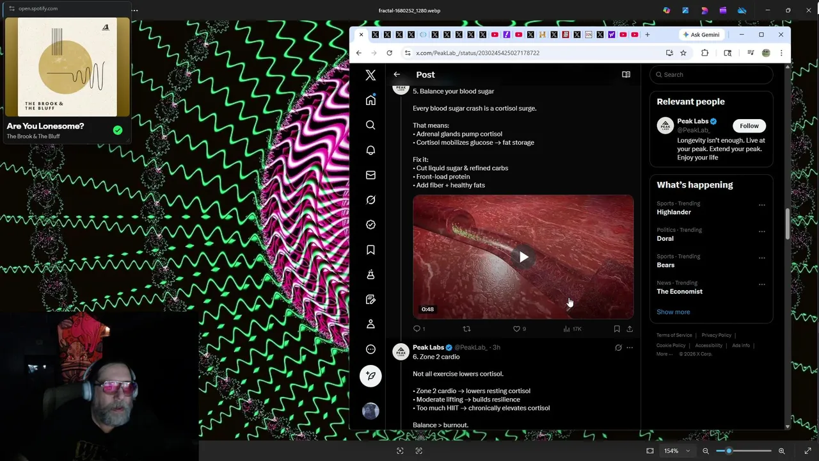Open Explore via the sidebar magnifier icon
The width and height of the screenshot is (819, 461).
tap(370, 125)
